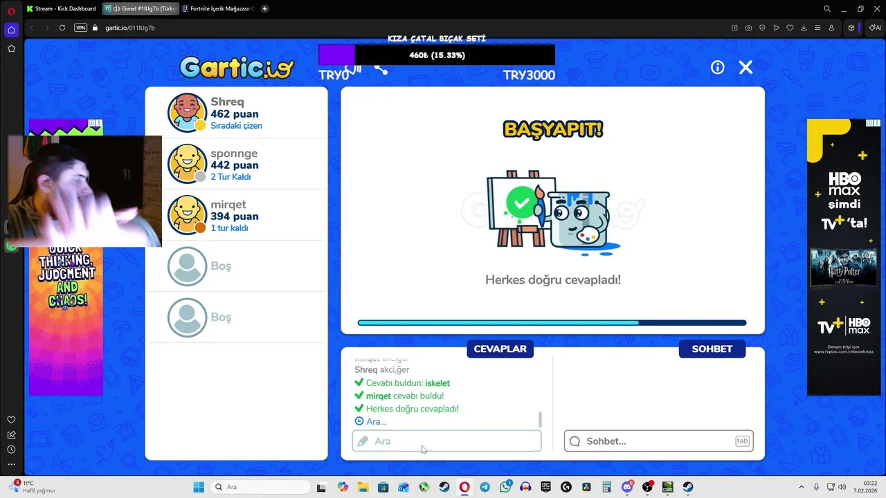This screenshot has height=498, width=886.
Task: Open the sidebar bookmarks star icon
Action: tap(11, 48)
